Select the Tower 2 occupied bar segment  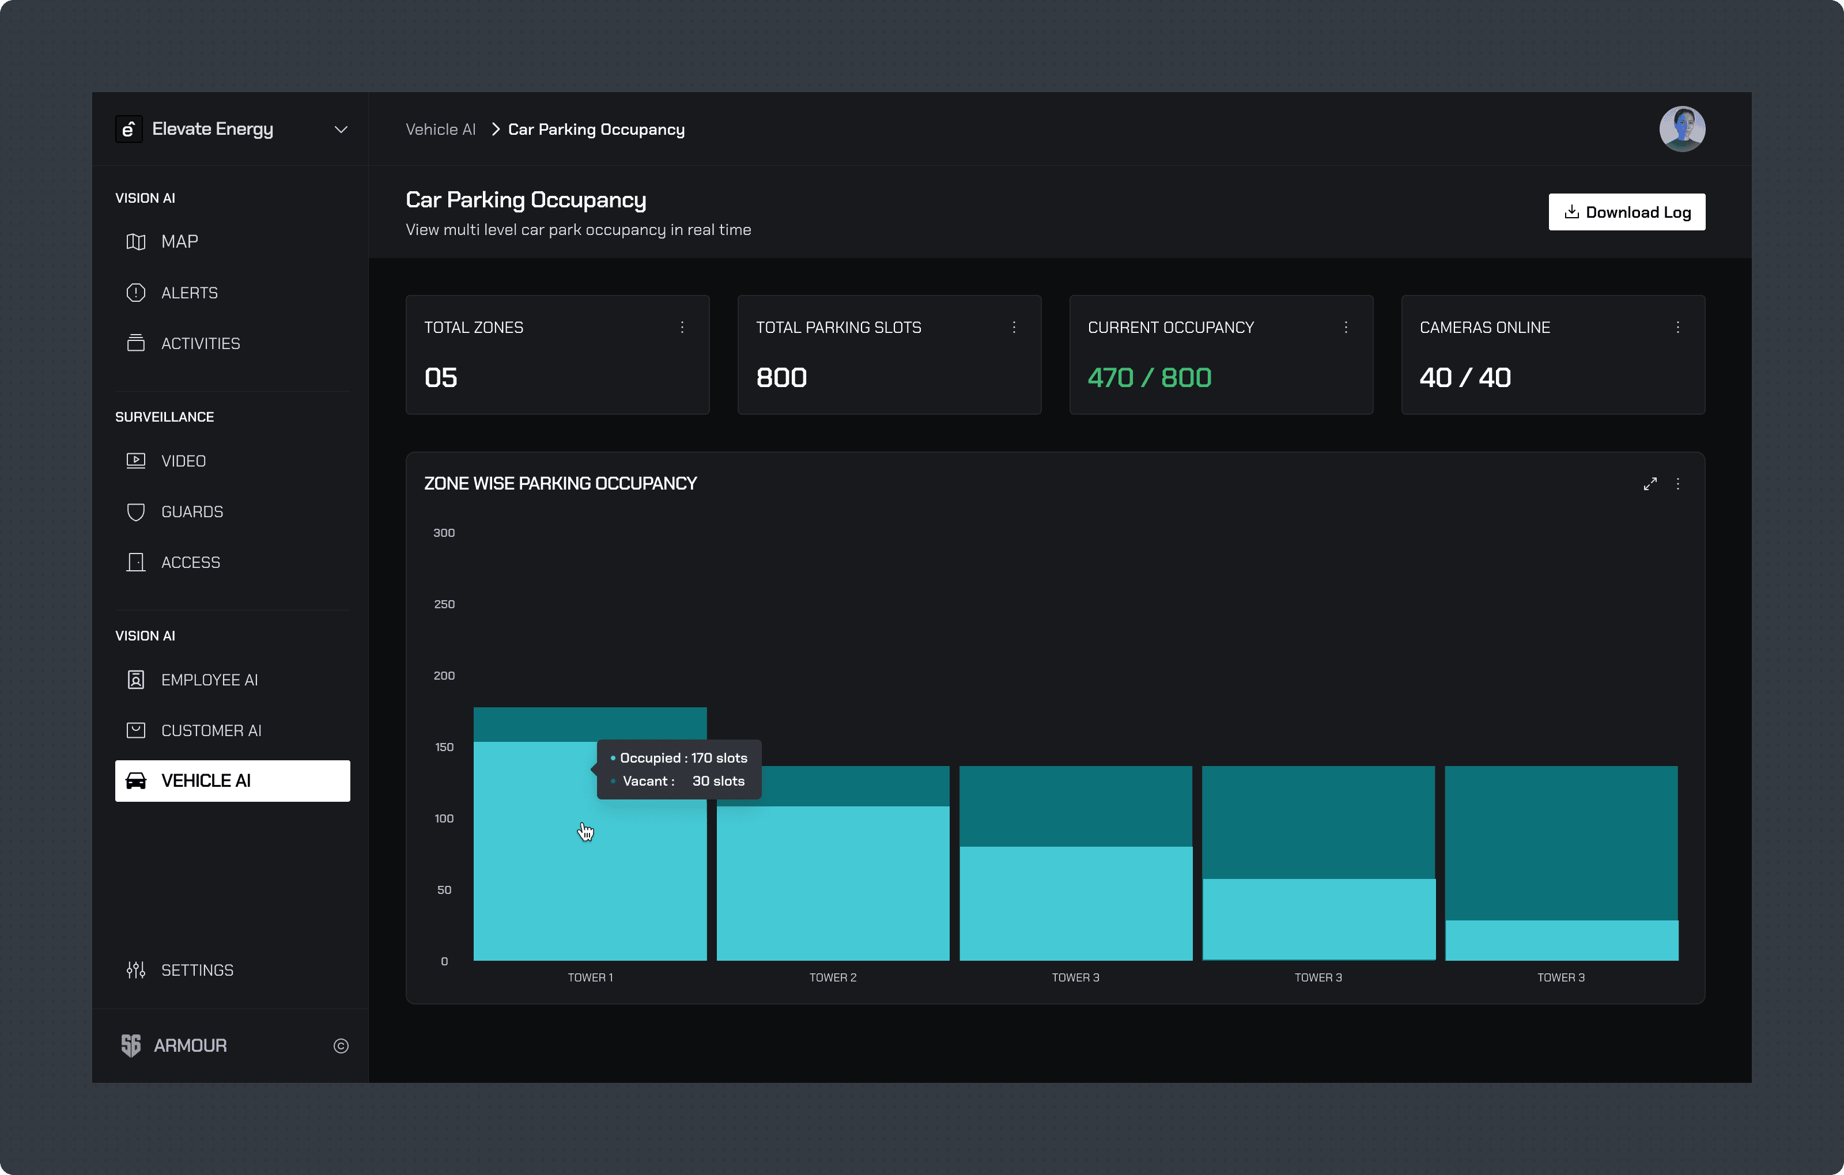click(x=833, y=882)
